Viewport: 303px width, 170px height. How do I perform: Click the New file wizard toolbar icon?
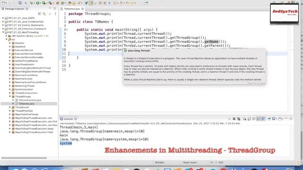click(x=3, y=3)
